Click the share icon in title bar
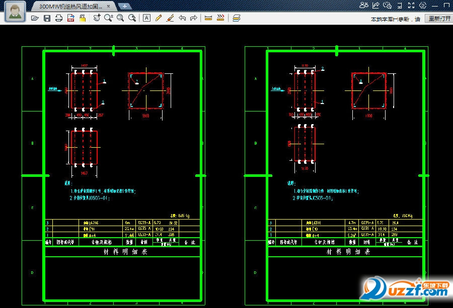Image resolution: width=453 pixels, height=308 pixels. 375,6
